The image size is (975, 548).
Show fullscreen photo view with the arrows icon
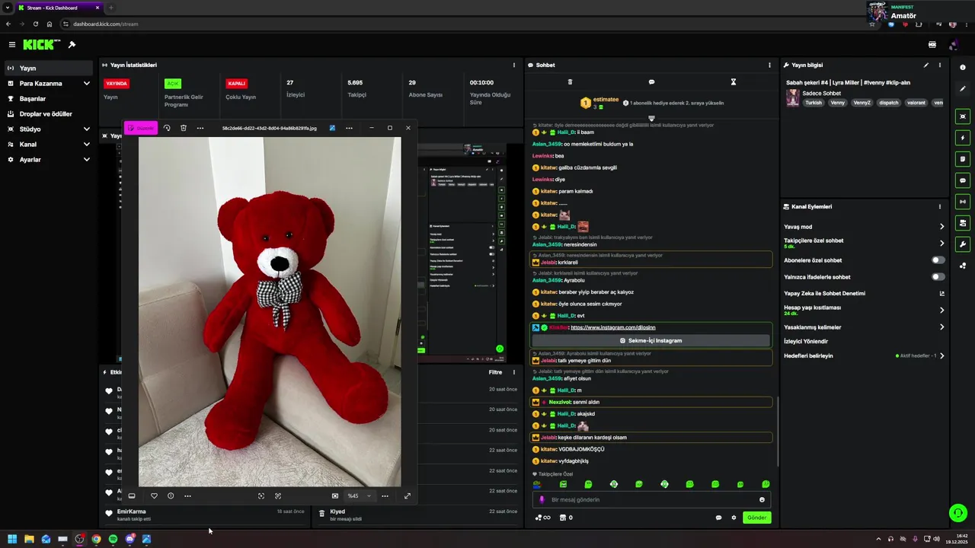click(408, 496)
